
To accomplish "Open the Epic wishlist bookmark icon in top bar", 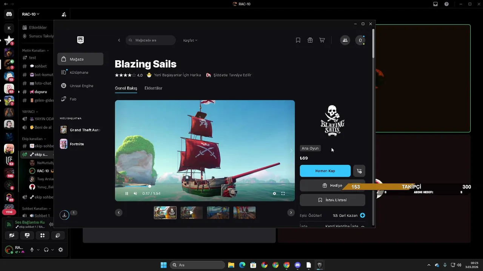I will click(298, 40).
